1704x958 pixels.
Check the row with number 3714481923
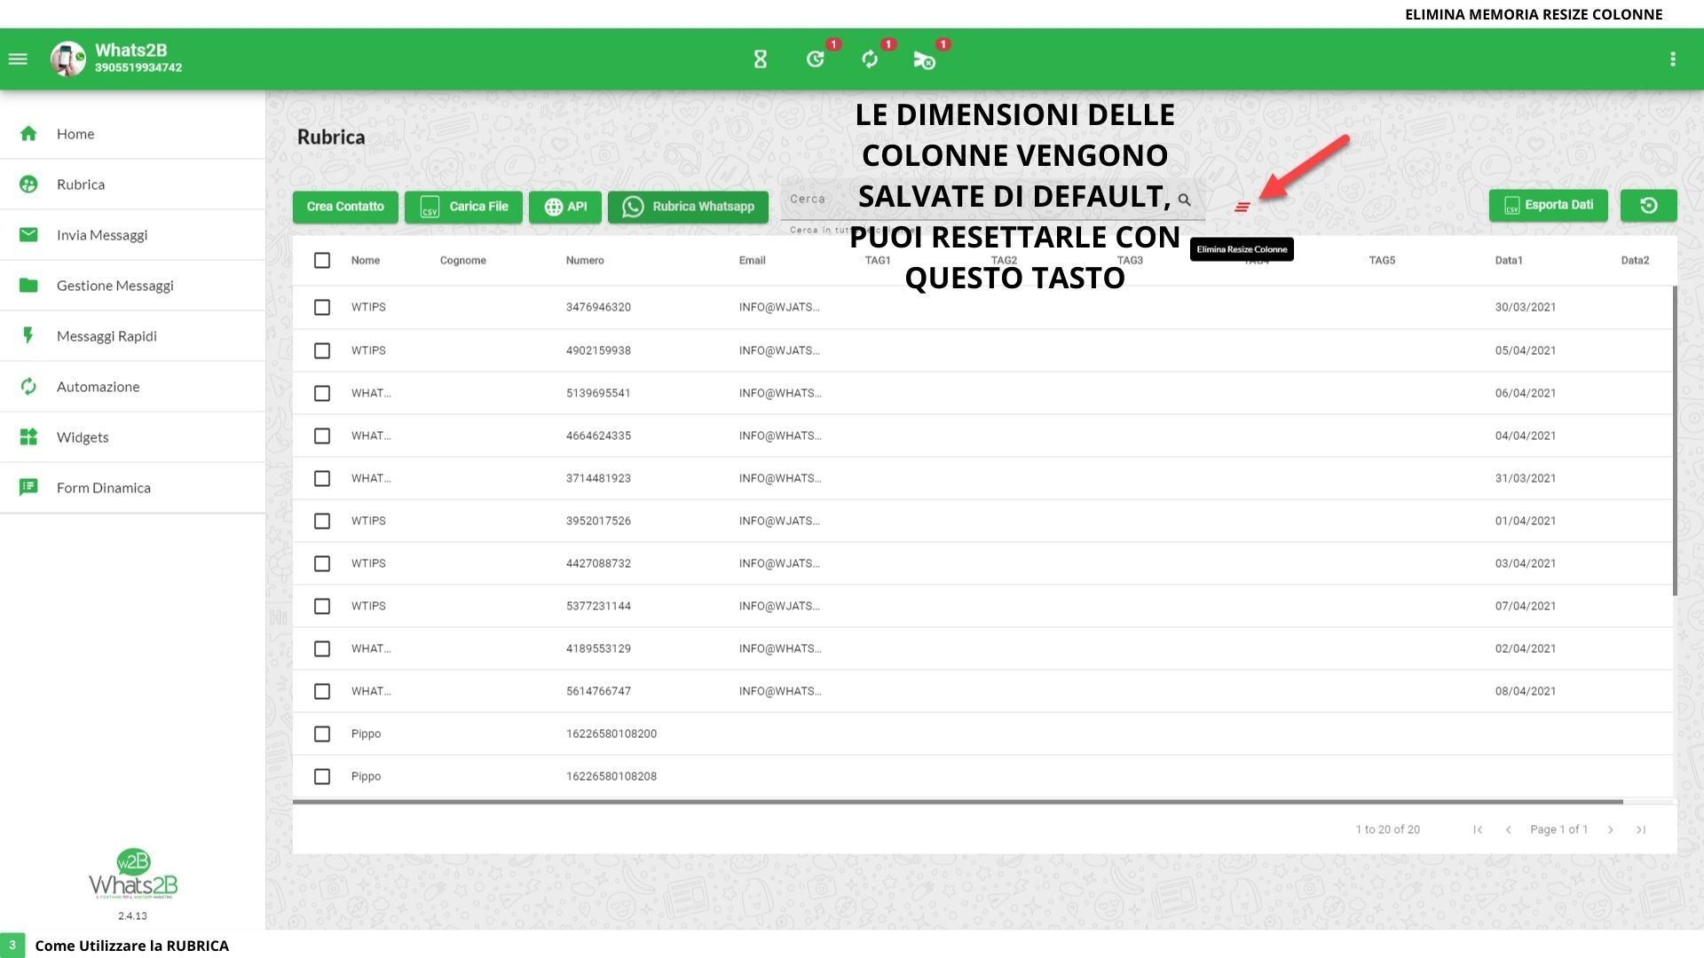(322, 478)
